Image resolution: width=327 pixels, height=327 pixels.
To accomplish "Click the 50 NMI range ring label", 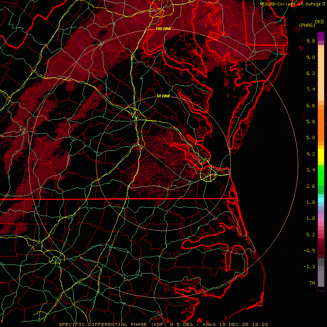I will coord(163,96).
